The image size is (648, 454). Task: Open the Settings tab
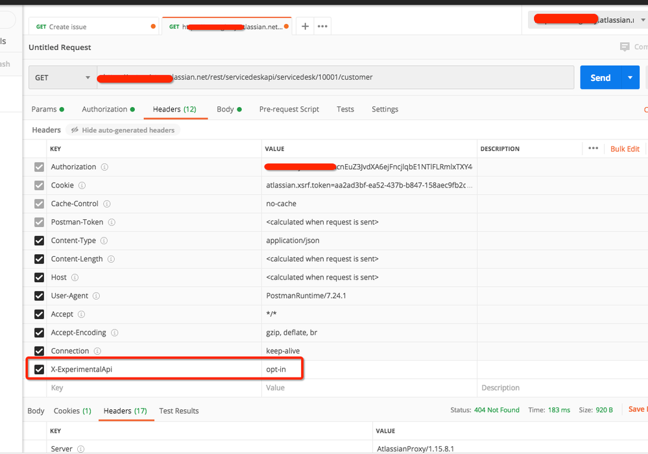pyautogui.click(x=385, y=110)
